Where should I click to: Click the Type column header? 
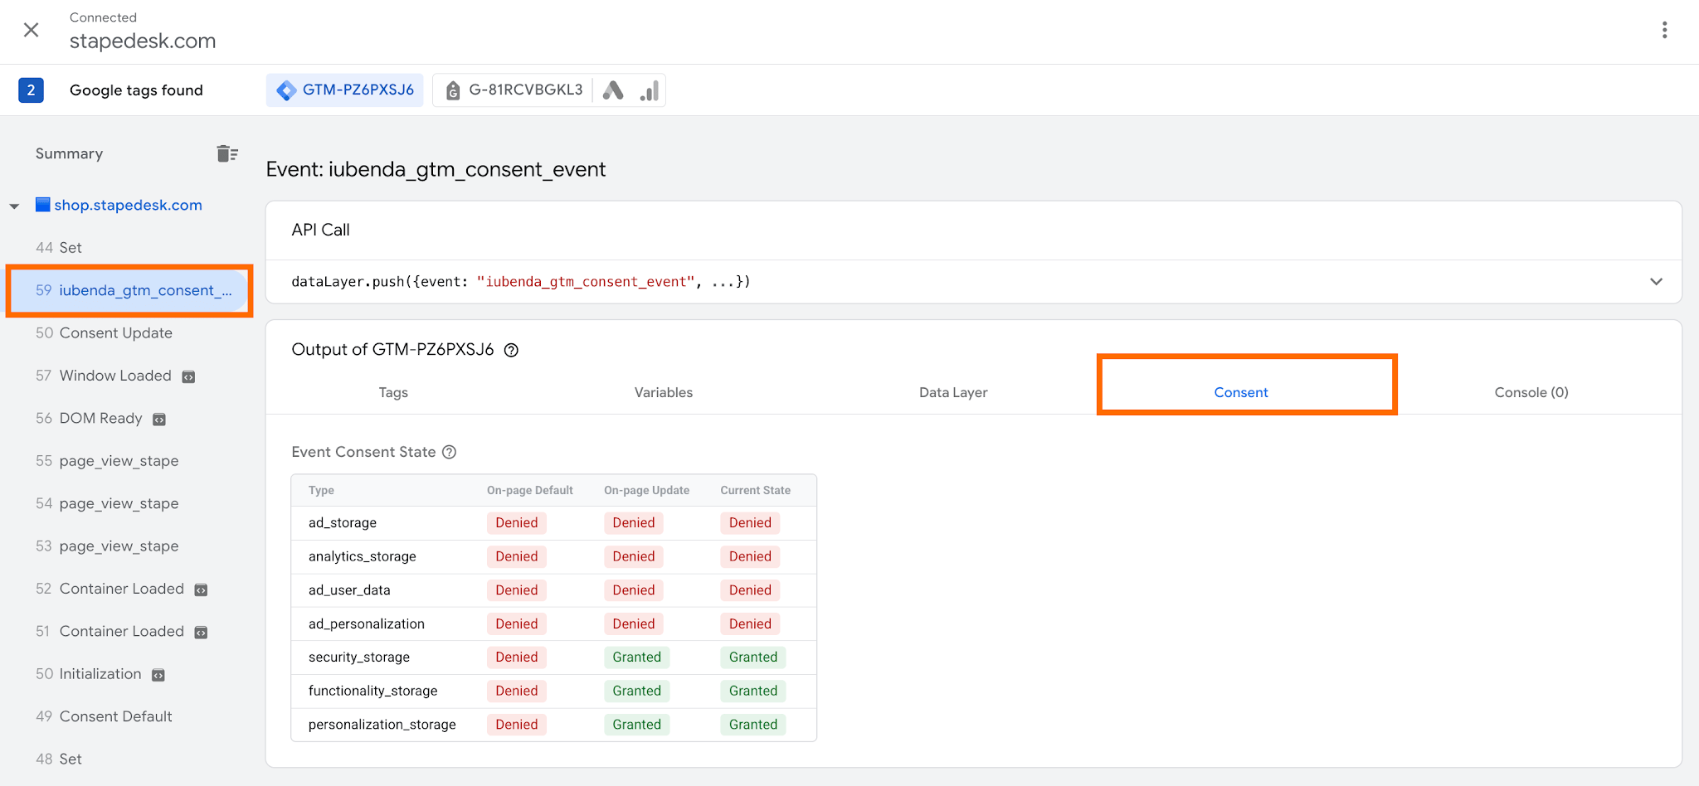321,490
